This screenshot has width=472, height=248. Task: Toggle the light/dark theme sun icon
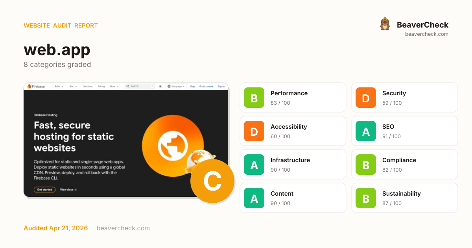pyautogui.click(x=160, y=86)
